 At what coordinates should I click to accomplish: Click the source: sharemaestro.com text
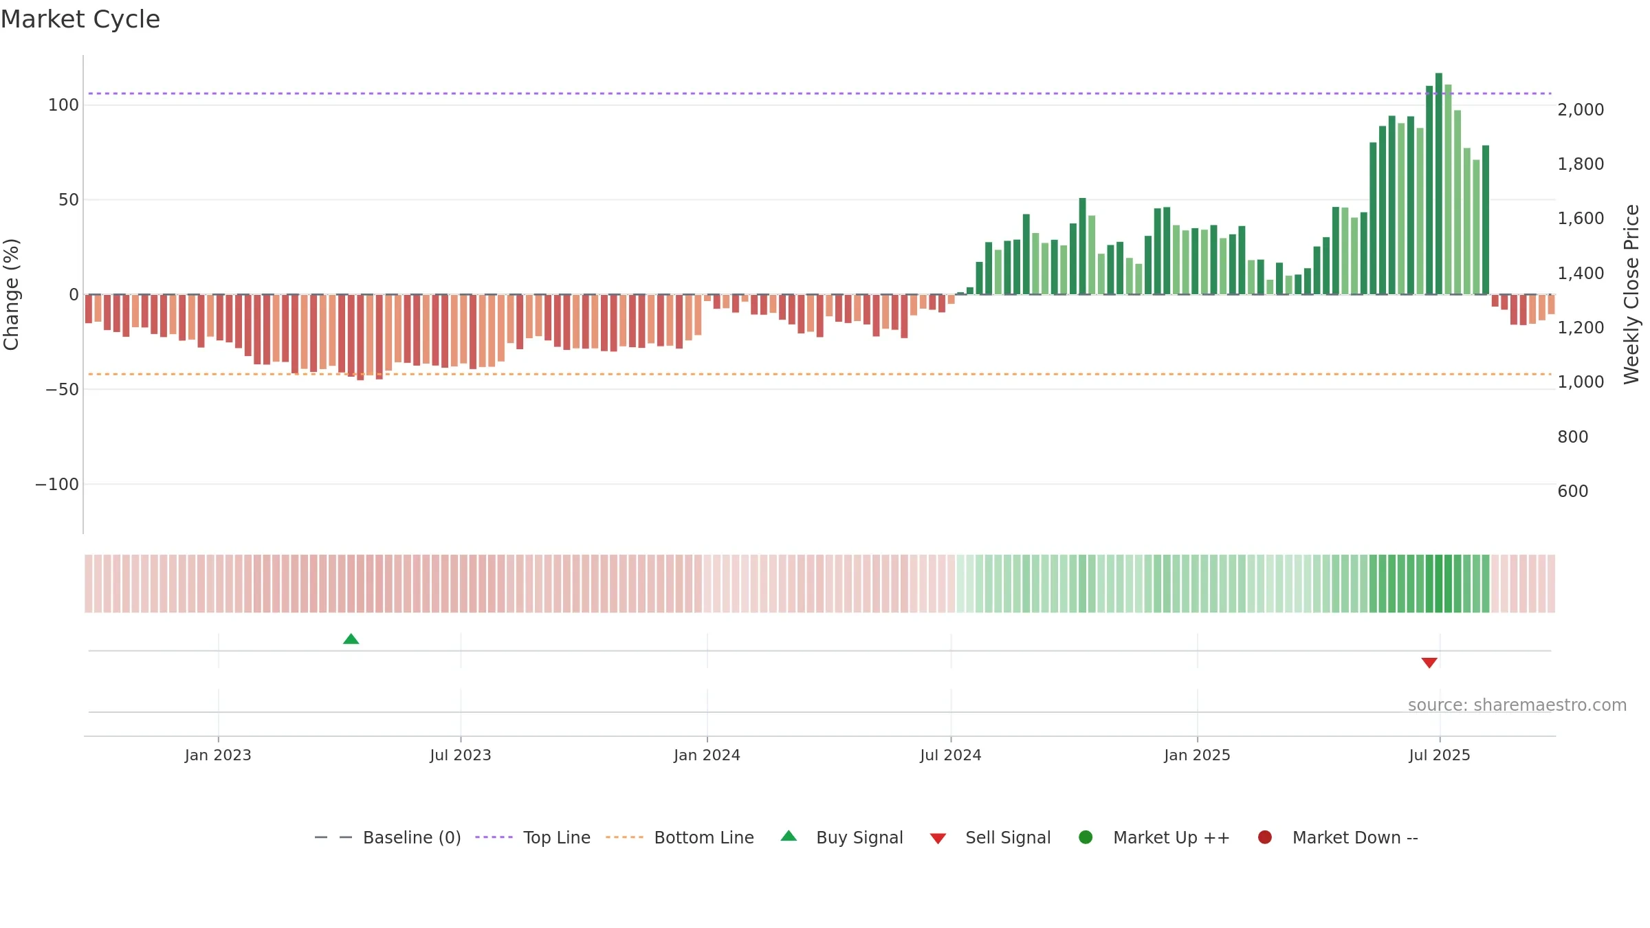[x=1517, y=705]
